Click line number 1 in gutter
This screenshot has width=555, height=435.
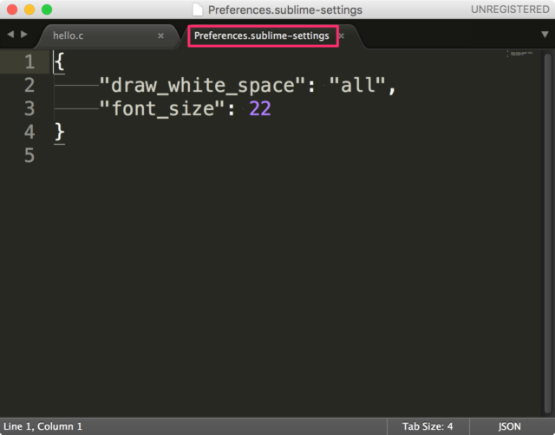[29, 62]
